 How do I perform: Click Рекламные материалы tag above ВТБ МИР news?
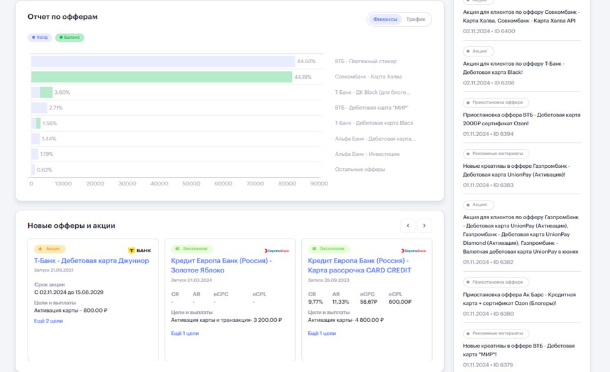click(495, 333)
